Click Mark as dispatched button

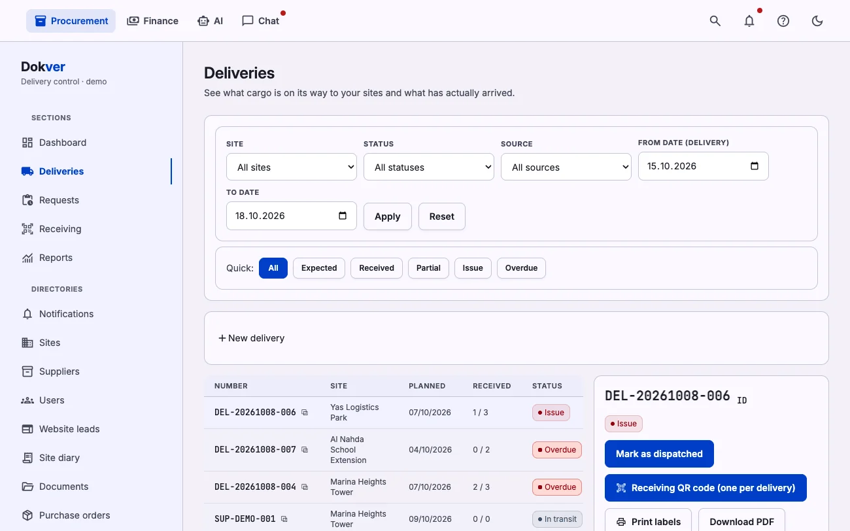tap(659, 454)
